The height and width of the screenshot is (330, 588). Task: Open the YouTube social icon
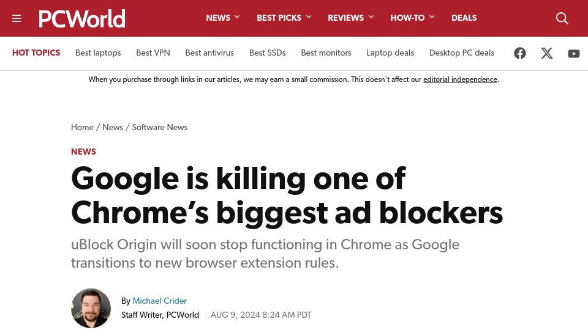point(574,54)
